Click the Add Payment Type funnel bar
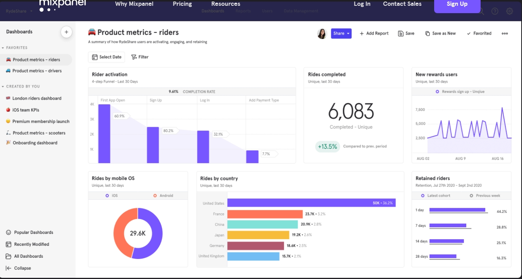This screenshot has height=279, width=522. (x=252, y=157)
